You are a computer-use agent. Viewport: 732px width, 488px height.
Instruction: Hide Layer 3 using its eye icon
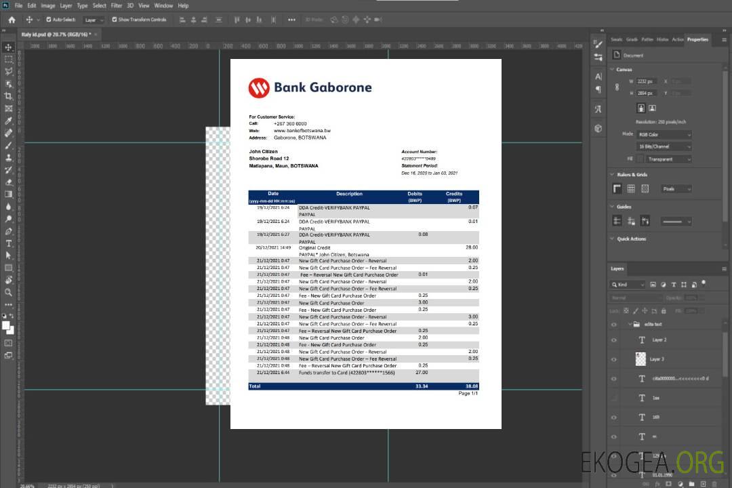(614, 360)
